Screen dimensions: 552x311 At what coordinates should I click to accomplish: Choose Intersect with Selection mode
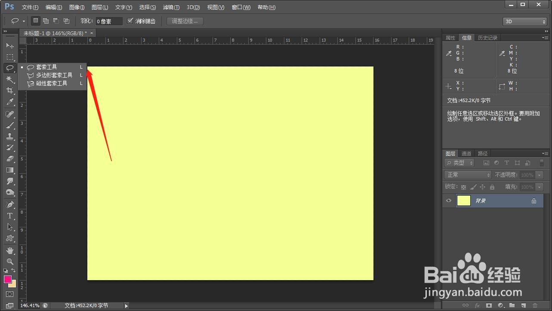[66, 21]
